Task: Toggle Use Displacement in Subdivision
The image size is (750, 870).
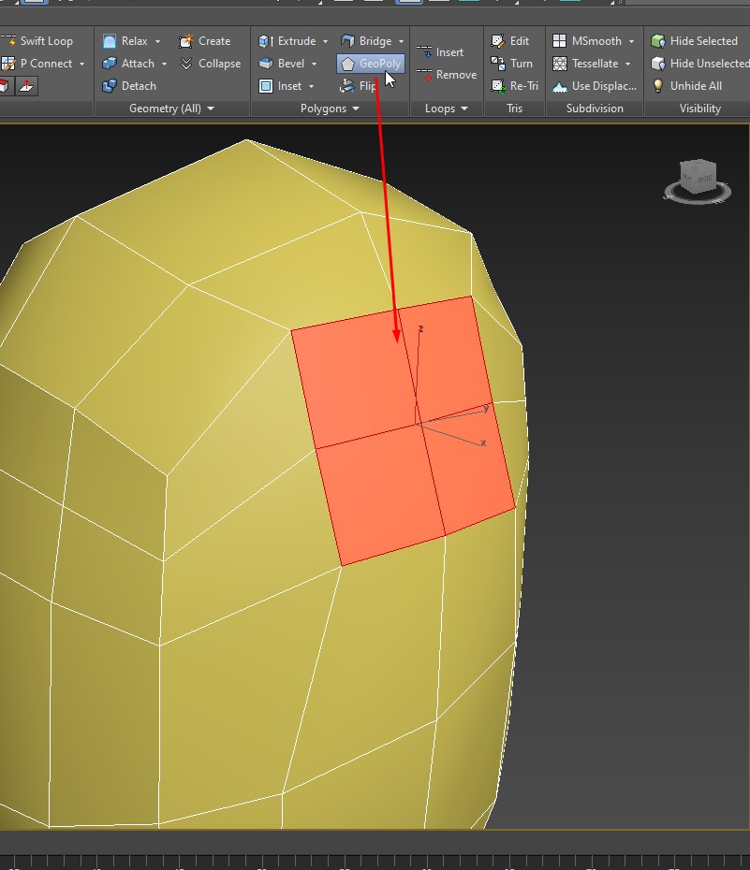Action: tap(595, 86)
